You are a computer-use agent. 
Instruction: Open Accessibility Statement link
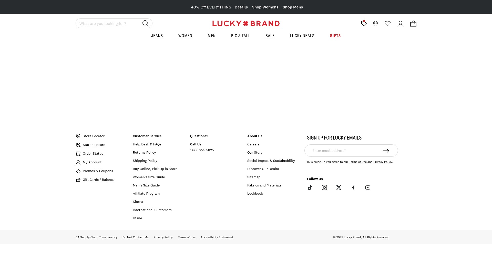point(217,237)
